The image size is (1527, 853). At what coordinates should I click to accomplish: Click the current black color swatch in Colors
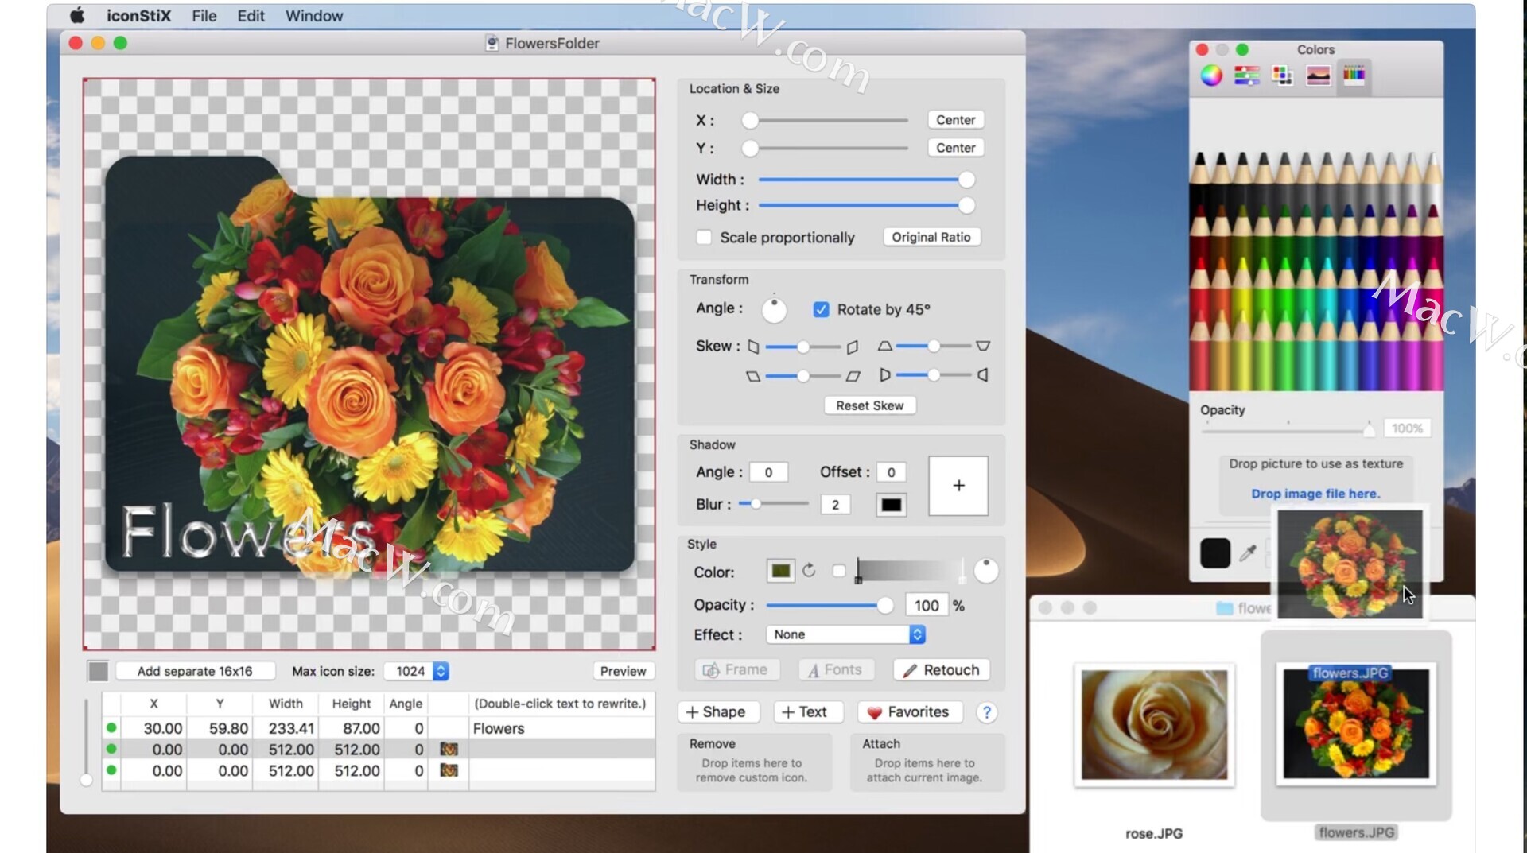(1214, 553)
